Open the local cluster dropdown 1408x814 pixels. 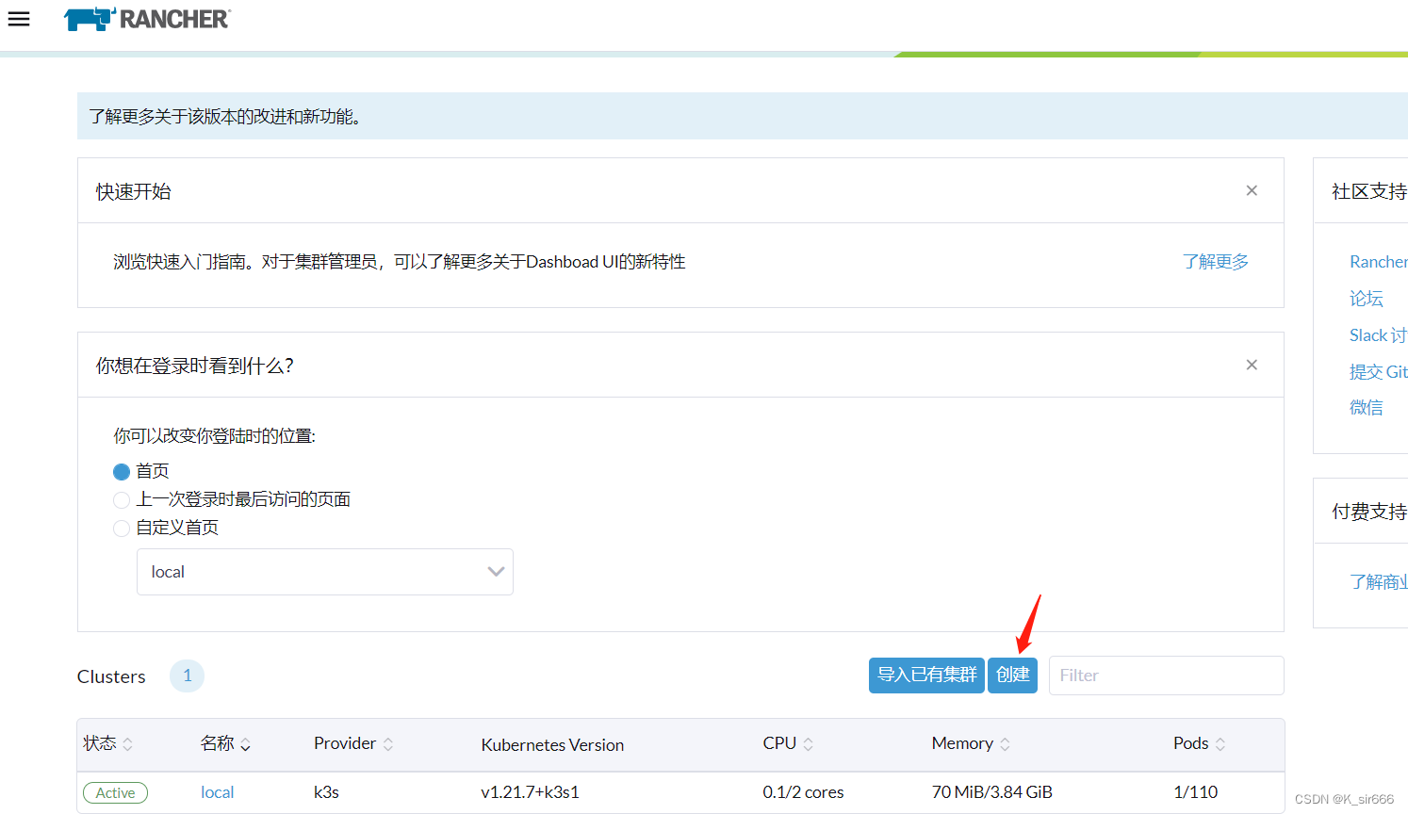(325, 572)
